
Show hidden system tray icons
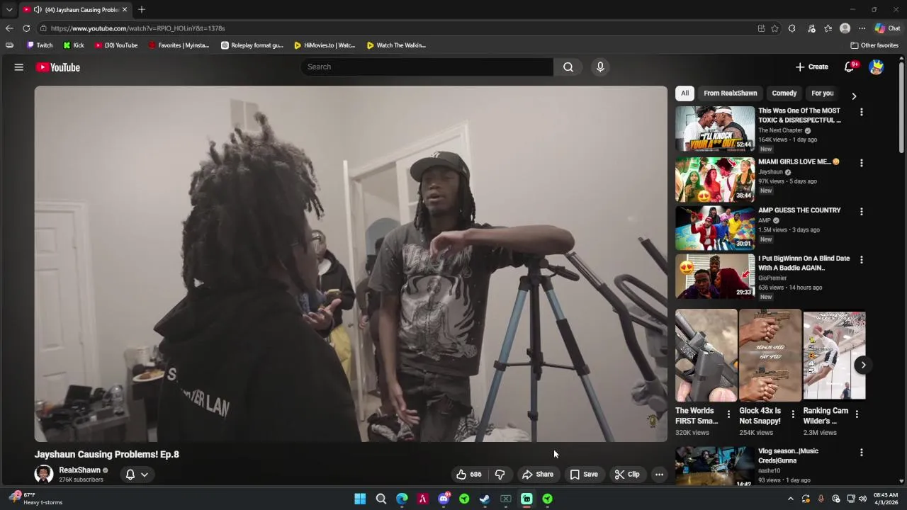791,499
